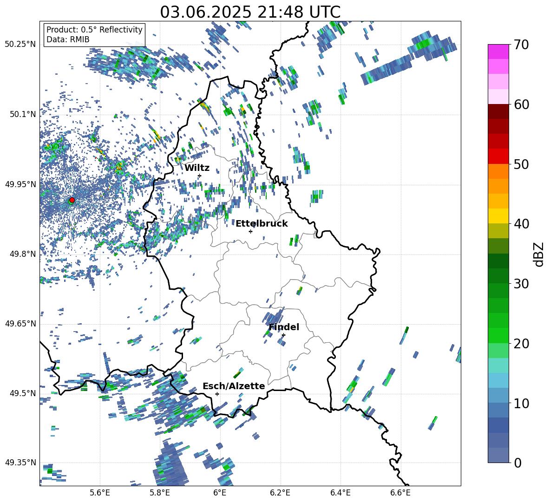Click the 6.6°E longitude label
The width and height of the screenshot is (550, 502).
click(x=400, y=493)
